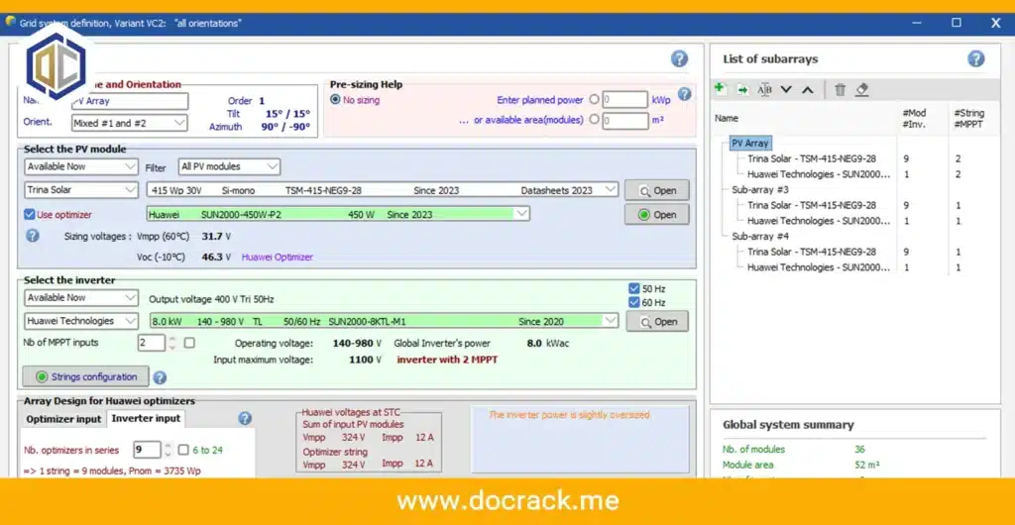Viewport: 1015px width, 525px height.
Task: Uncheck the 50 Hz frequency checkbox
Action: coord(633,288)
